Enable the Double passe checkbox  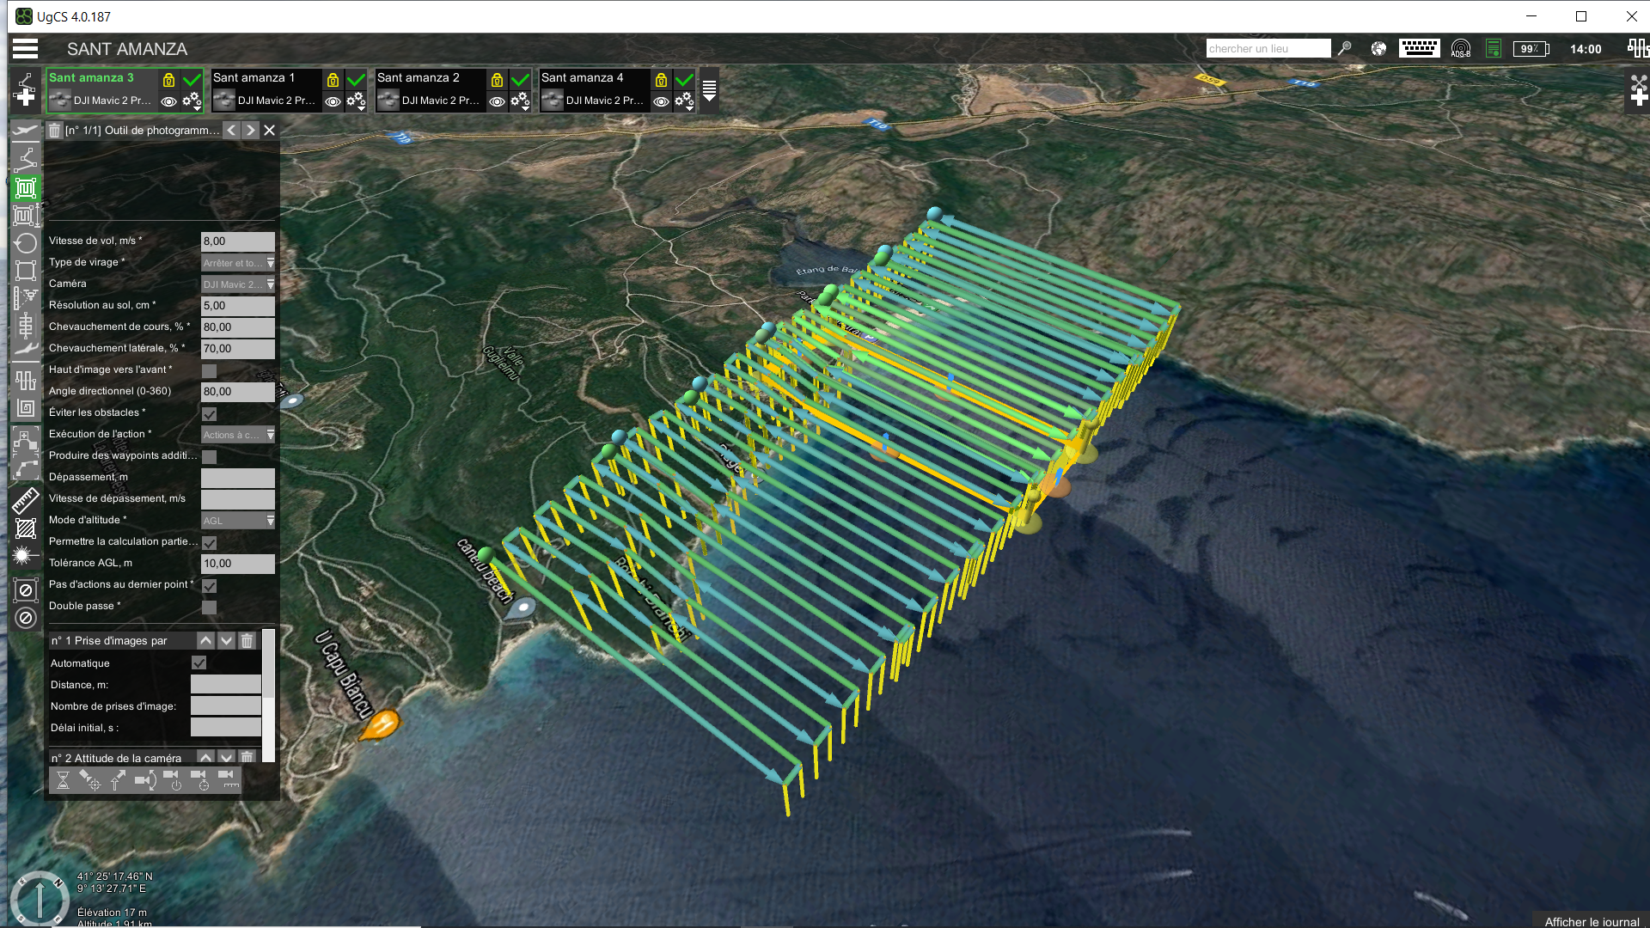click(209, 607)
